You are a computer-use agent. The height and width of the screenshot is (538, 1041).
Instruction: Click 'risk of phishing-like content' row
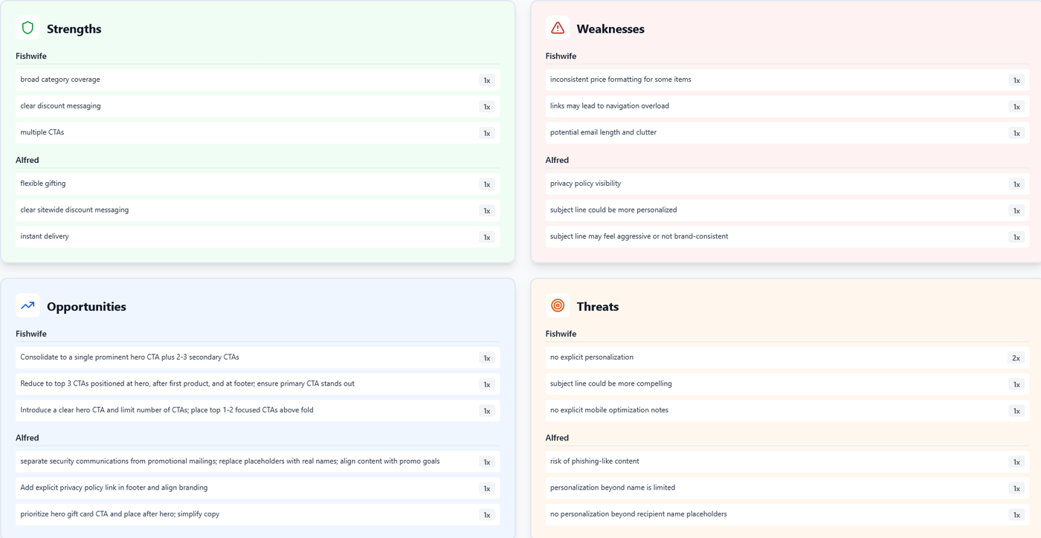point(787,461)
